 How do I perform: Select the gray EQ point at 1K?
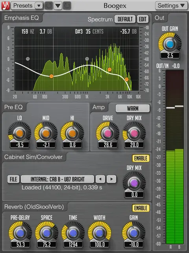(87, 59)
